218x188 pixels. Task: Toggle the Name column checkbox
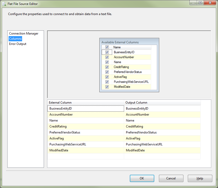[107, 62]
